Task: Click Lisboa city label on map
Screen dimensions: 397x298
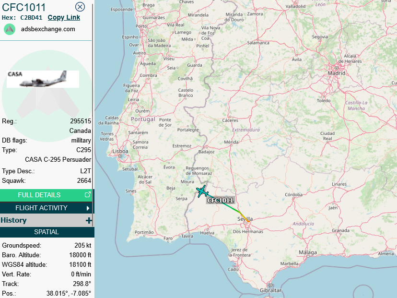Action: tap(120, 151)
